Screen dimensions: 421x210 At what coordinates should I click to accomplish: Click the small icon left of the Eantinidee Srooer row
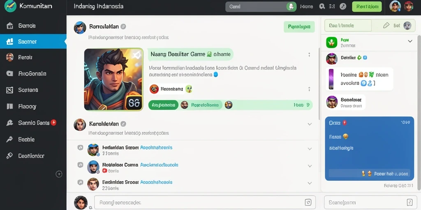click(80, 183)
